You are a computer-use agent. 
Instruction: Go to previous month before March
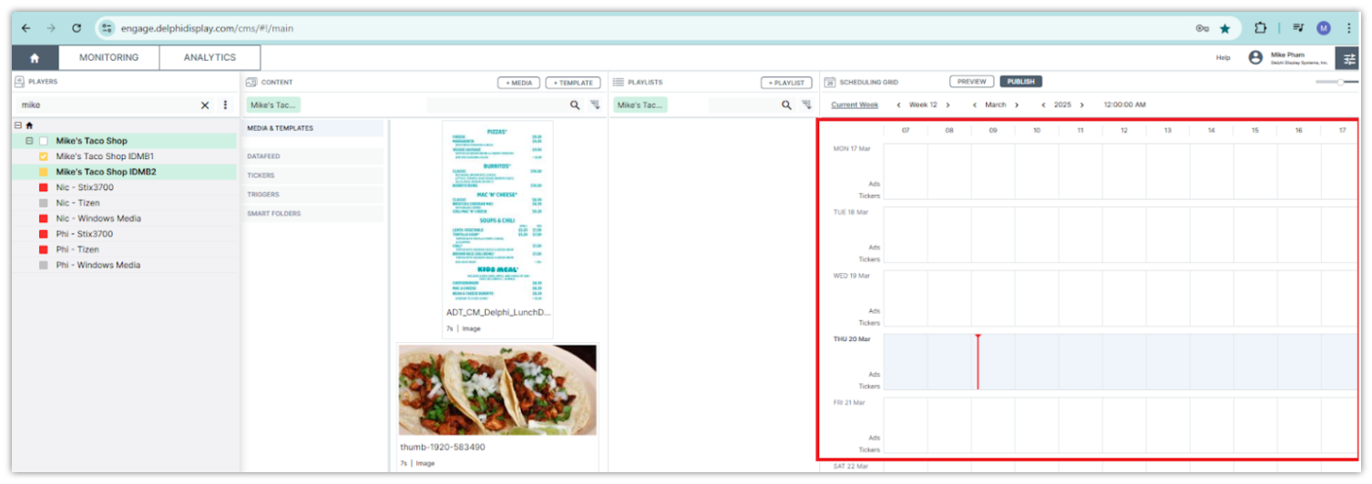(975, 106)
